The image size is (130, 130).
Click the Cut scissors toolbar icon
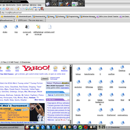point(12,9)
